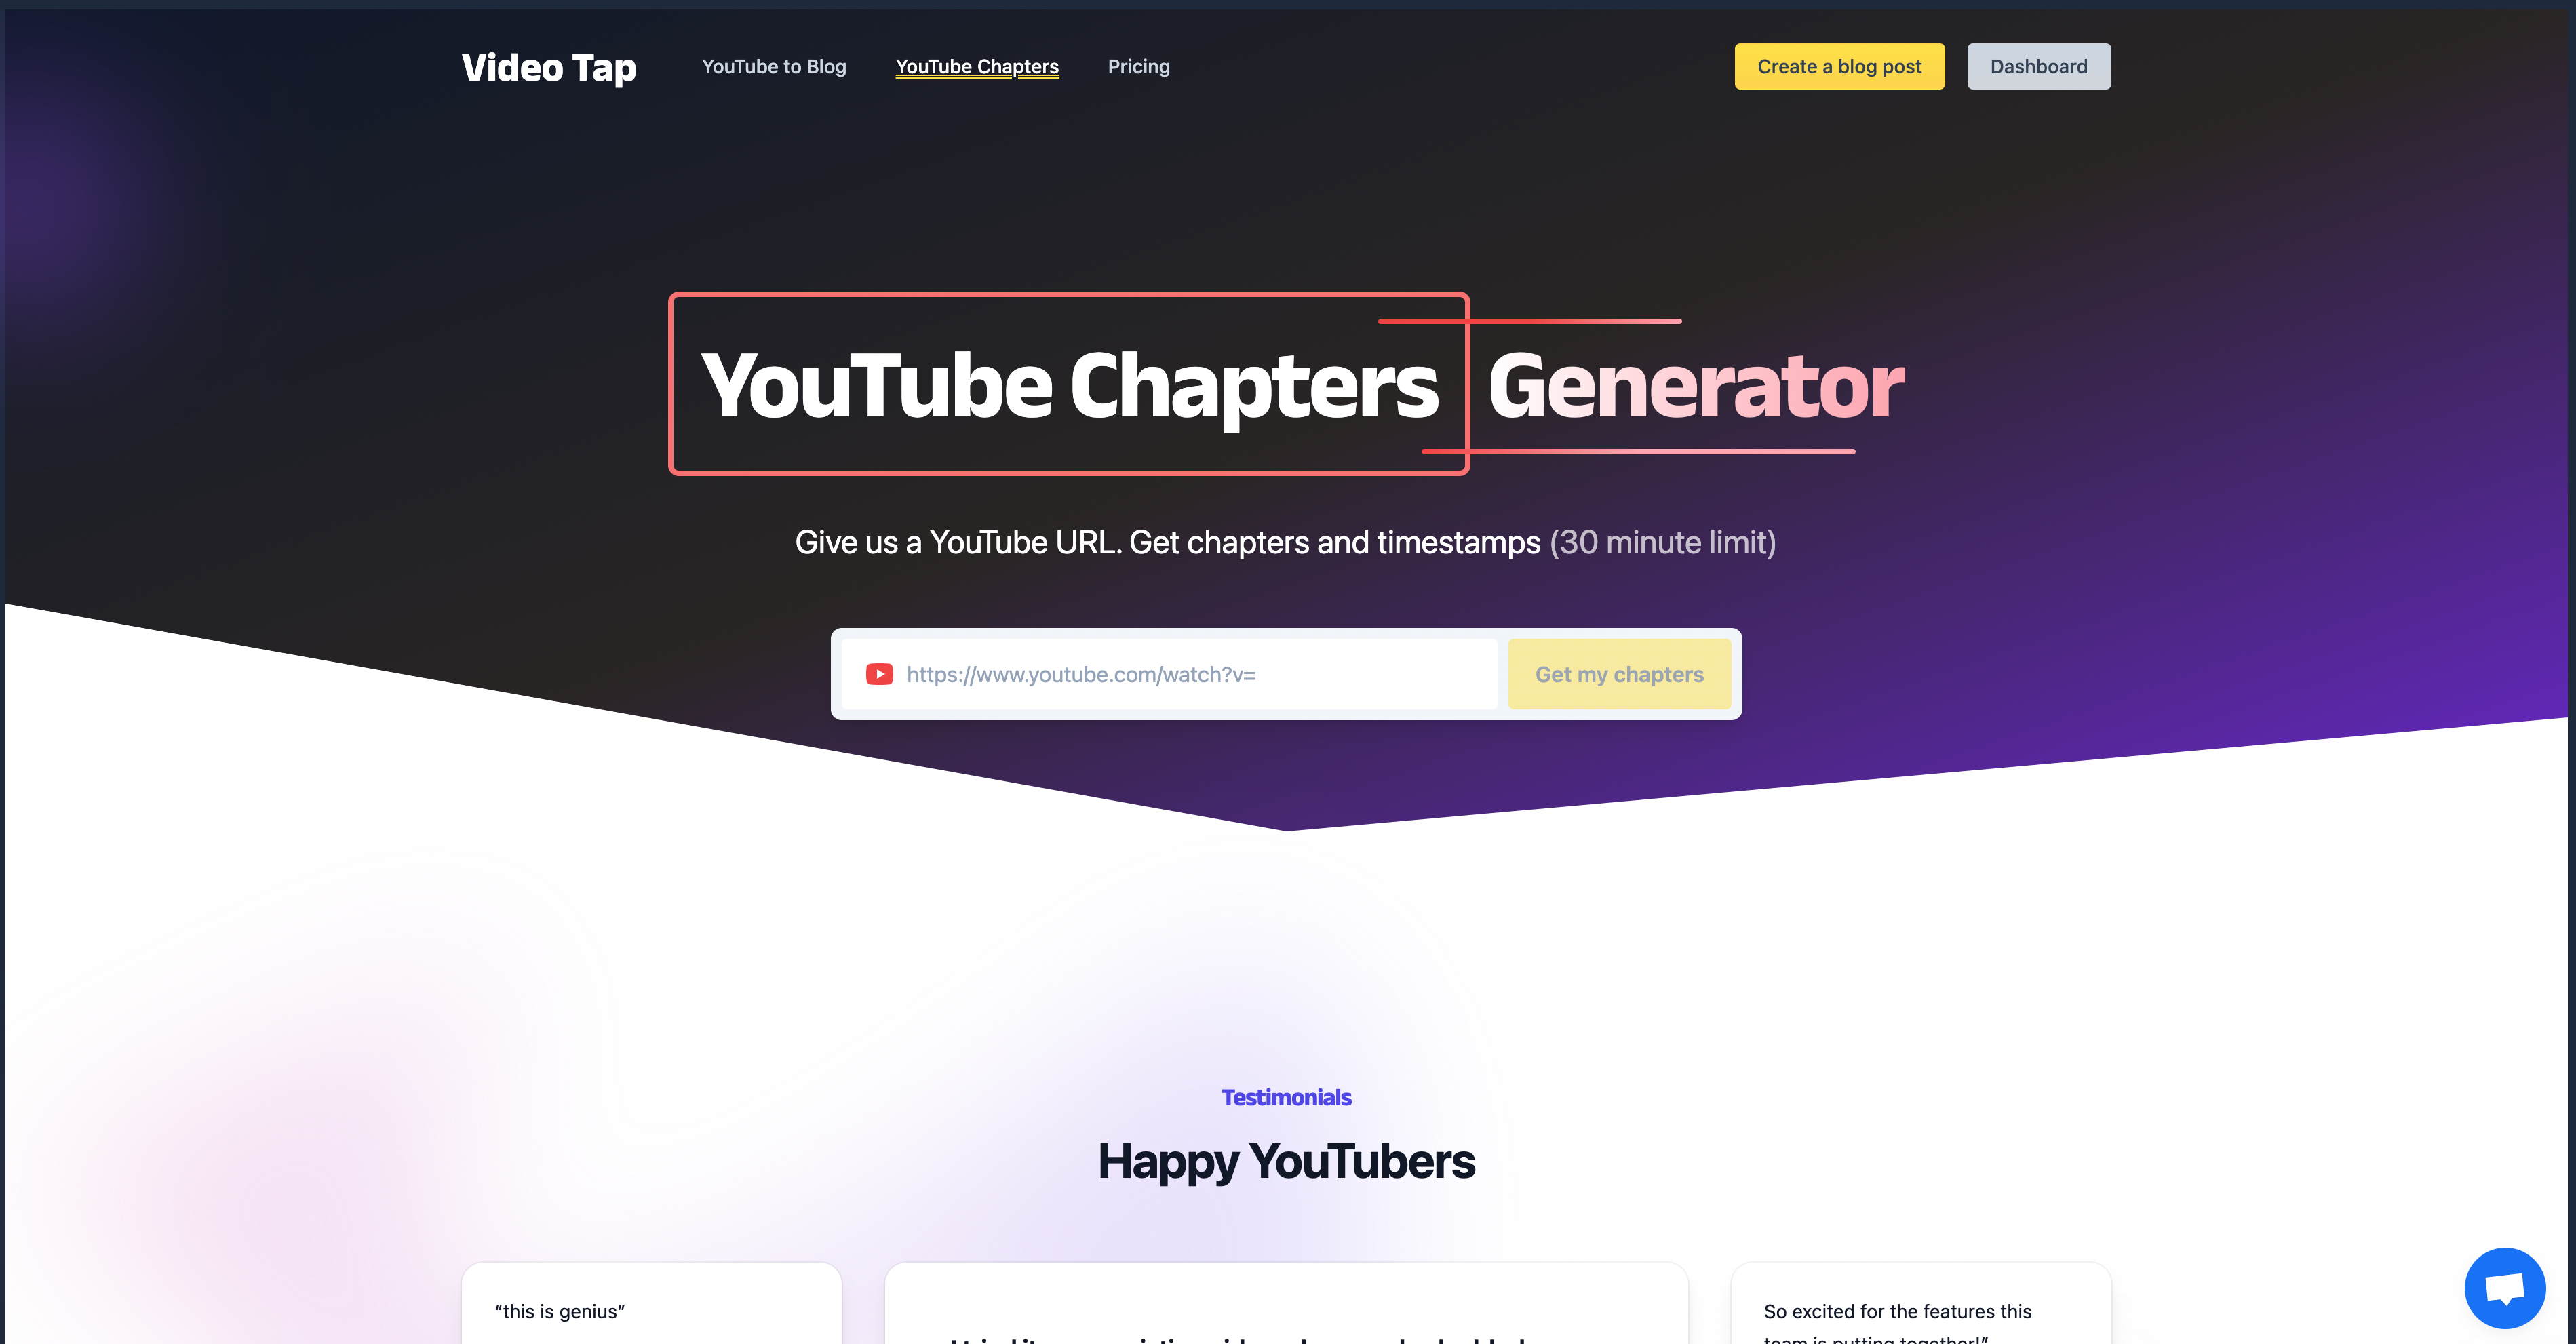The height and width of the screenshot is (1344, 2576).
Task: Click the Dashboard button icon
Action: pyautogui.click(x=2040, y=64)
